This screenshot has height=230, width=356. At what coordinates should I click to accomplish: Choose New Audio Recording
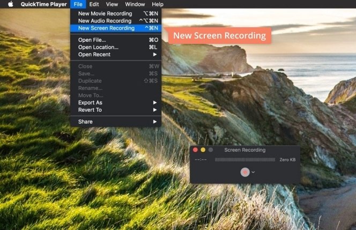point(116,21)
